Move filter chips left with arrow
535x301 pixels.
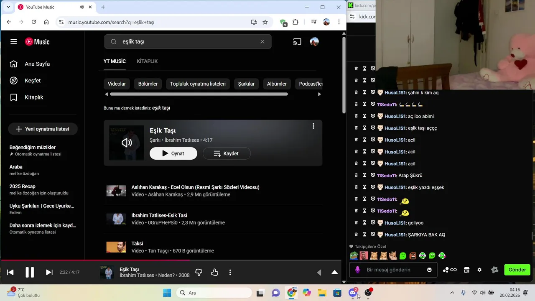[x=106, y=94]
